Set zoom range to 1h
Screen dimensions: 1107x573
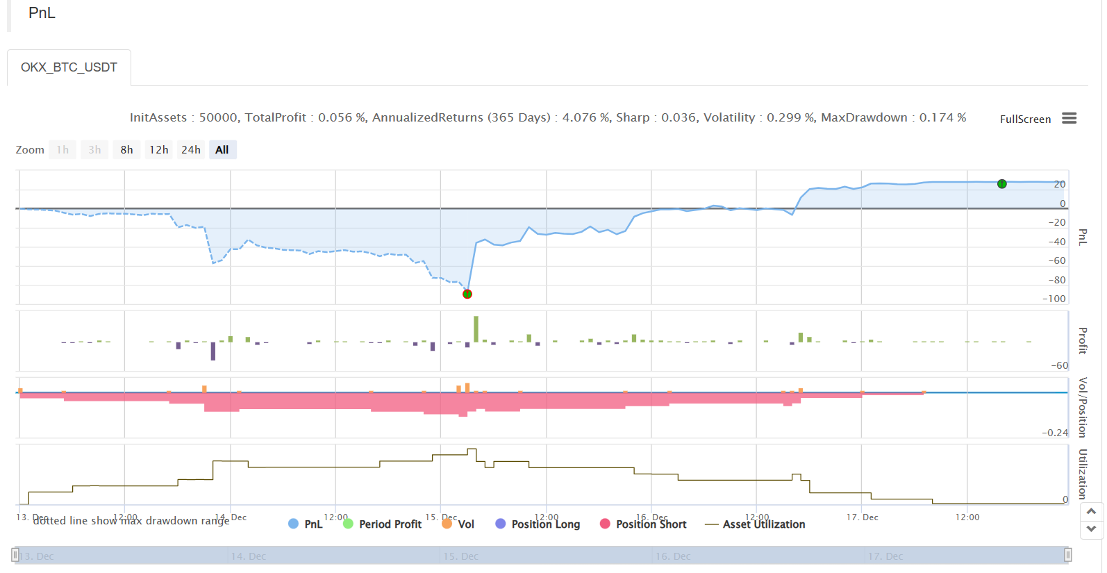pos(63,149)
